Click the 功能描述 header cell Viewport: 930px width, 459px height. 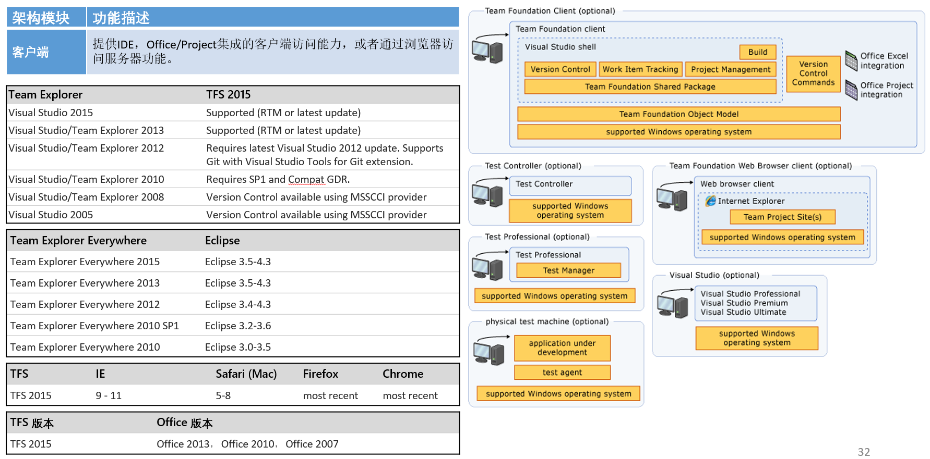click(273, 17)
